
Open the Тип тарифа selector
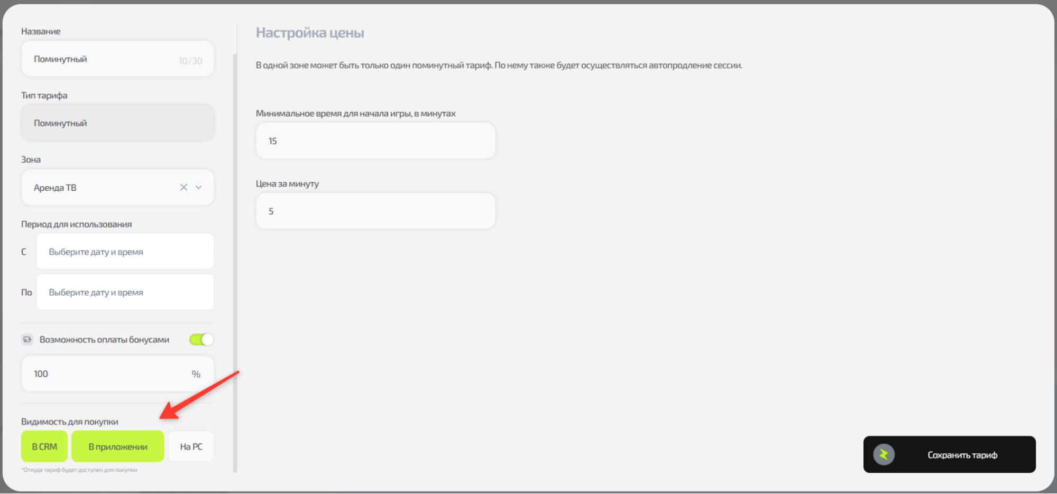coord(117,123)
